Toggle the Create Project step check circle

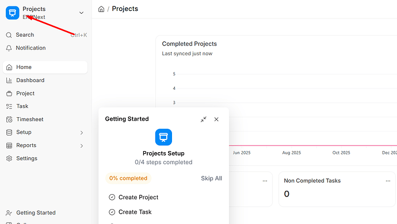(x=112, y=197)
